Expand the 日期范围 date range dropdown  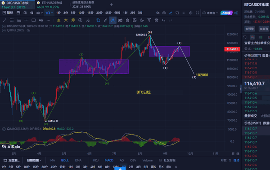[x=34, y=161]
